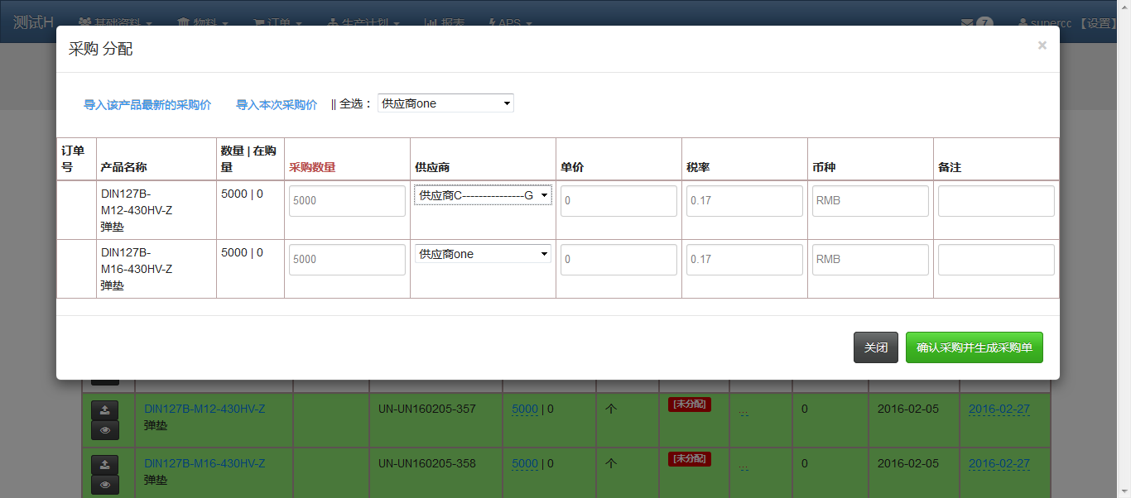The width and height of the screenshot is (1131, 498).
Task: Click 导入本次采购价 link
Action: pyautogui.click(x=277, y=105)
